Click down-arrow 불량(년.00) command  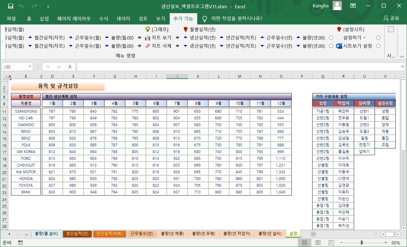click(311, 46)
